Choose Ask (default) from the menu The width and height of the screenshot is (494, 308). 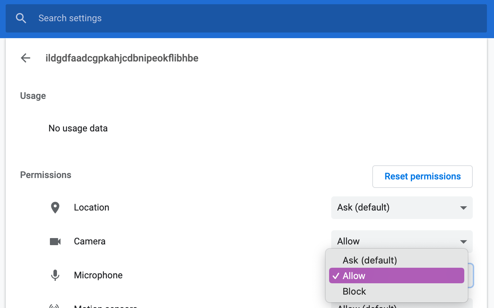[x=397, y=260]
